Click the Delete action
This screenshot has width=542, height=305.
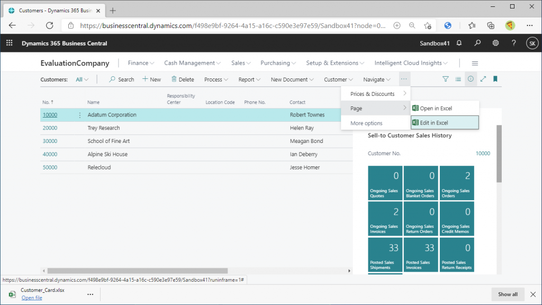click(x=183, y=79)
